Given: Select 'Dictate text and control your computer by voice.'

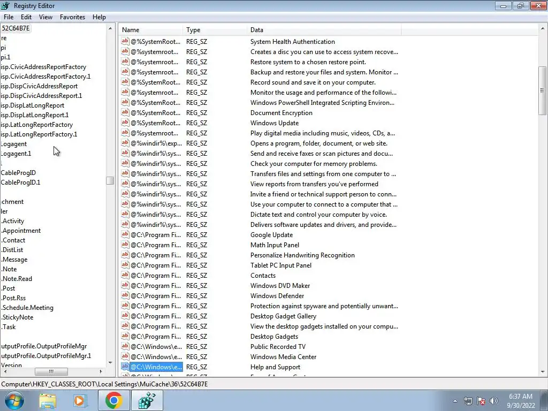Looking at the screenshot, I should 319,214.
